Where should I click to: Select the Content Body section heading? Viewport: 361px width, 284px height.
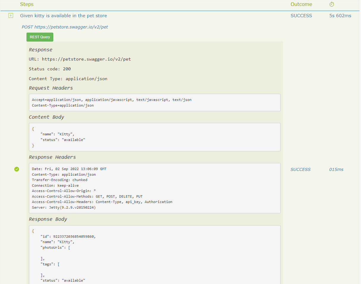[x=46, y=117]
